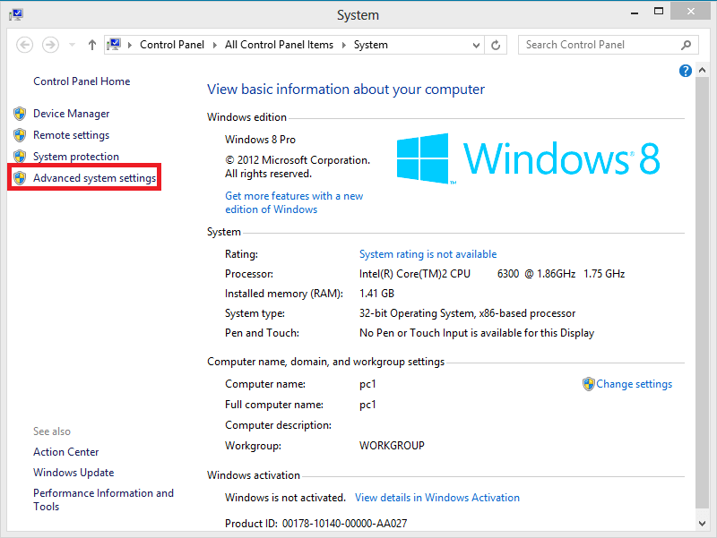Minimize the System window

[x=635, y=12]
